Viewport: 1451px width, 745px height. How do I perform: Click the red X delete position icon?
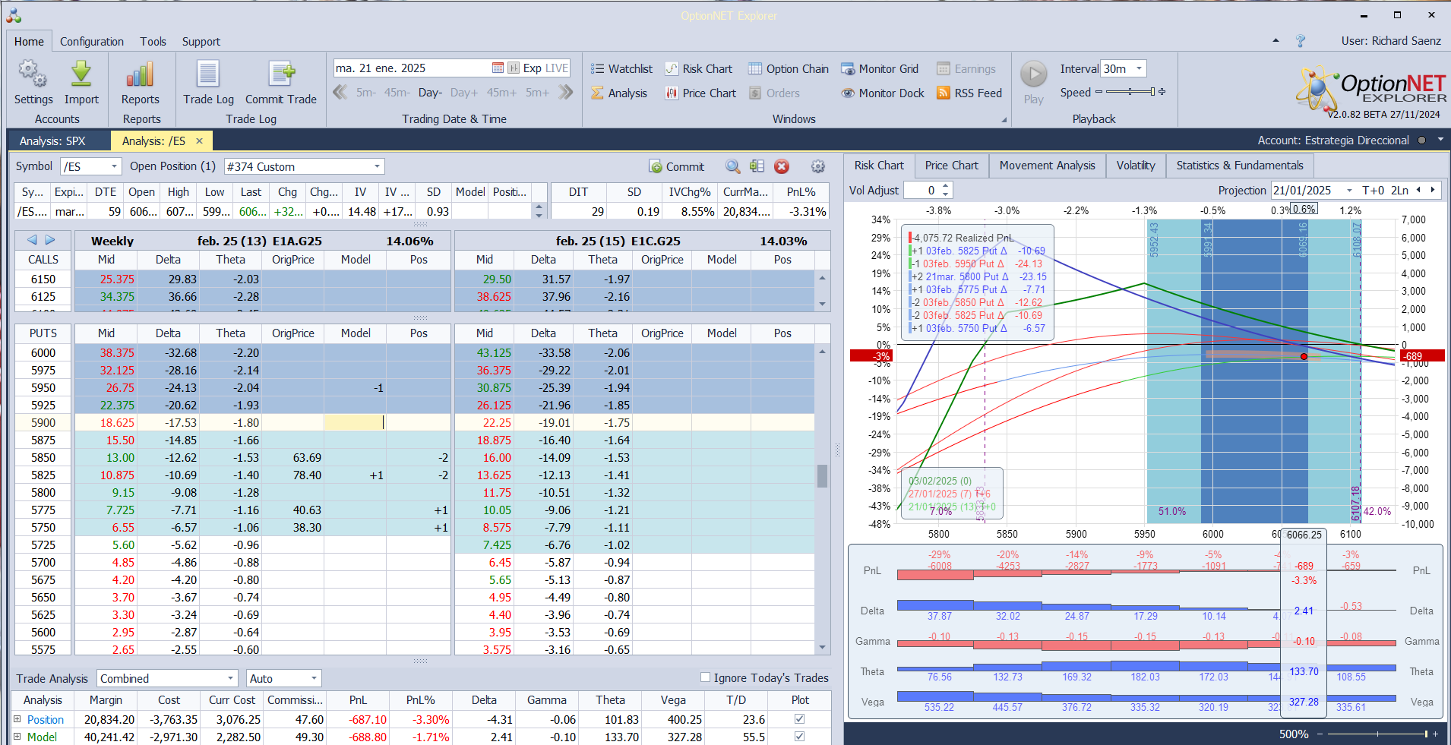(782, 167)
